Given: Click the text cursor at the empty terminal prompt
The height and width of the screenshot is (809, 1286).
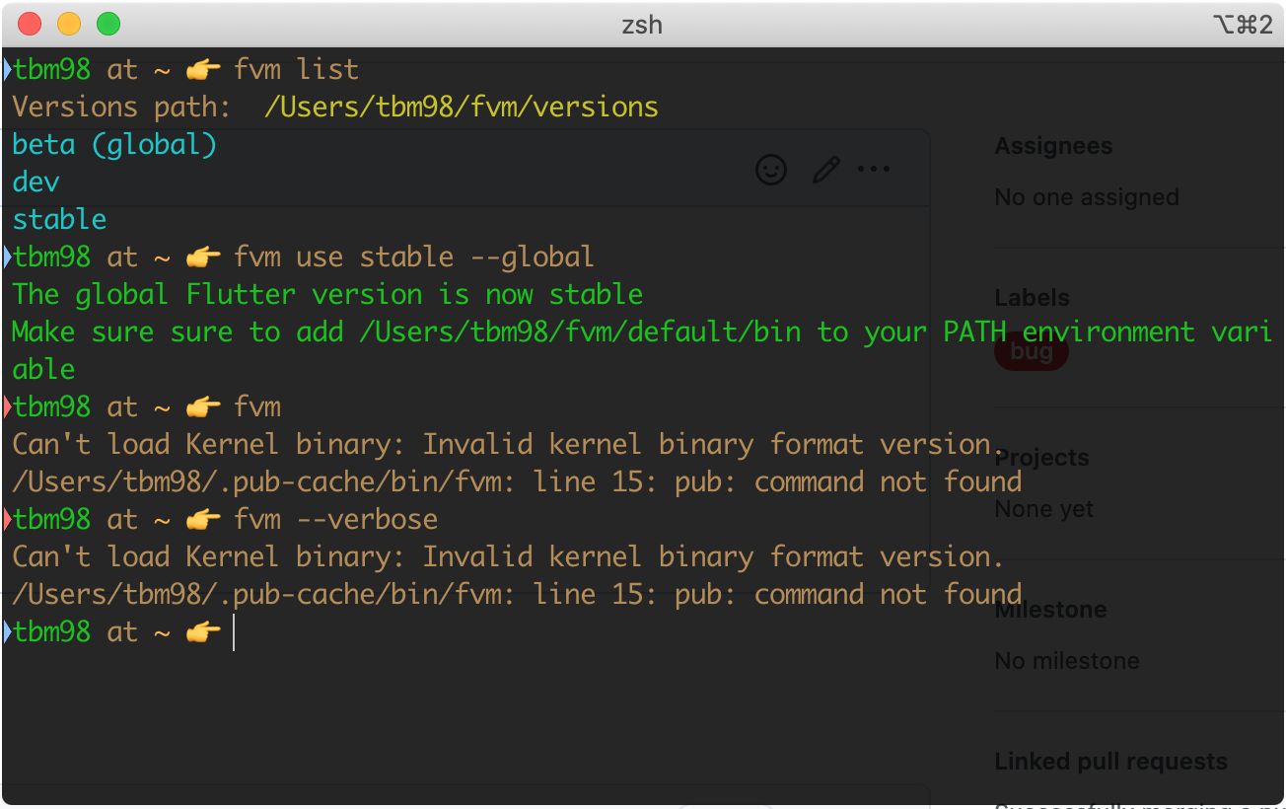Looking at the screenshot, I should [233, 632].
